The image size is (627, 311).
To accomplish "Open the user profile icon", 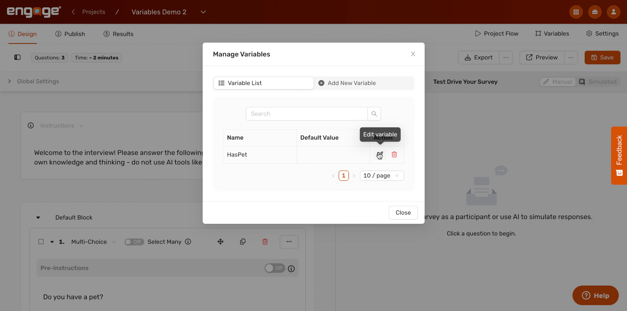I will [614, 12].
